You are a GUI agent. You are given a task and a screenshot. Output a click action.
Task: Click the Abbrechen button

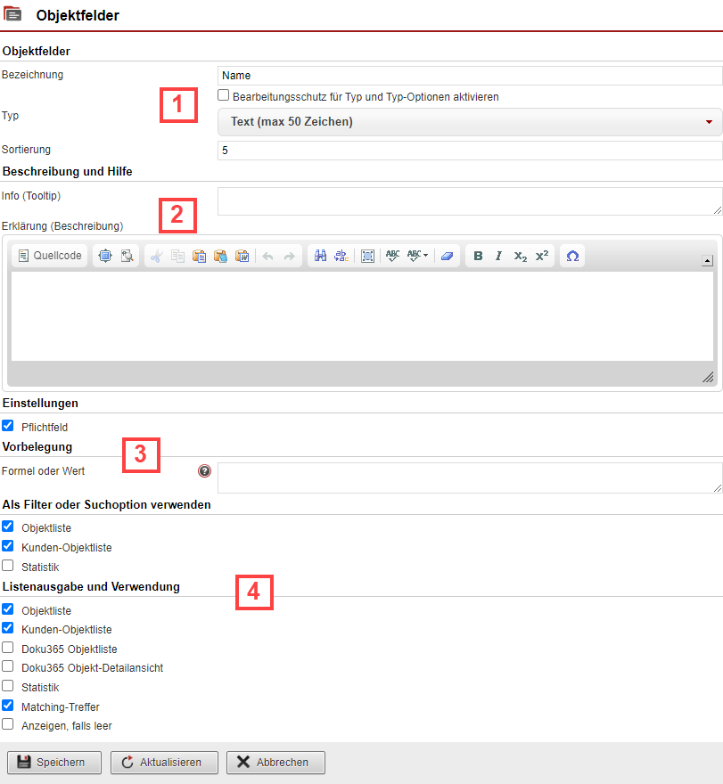click(275, 763)
